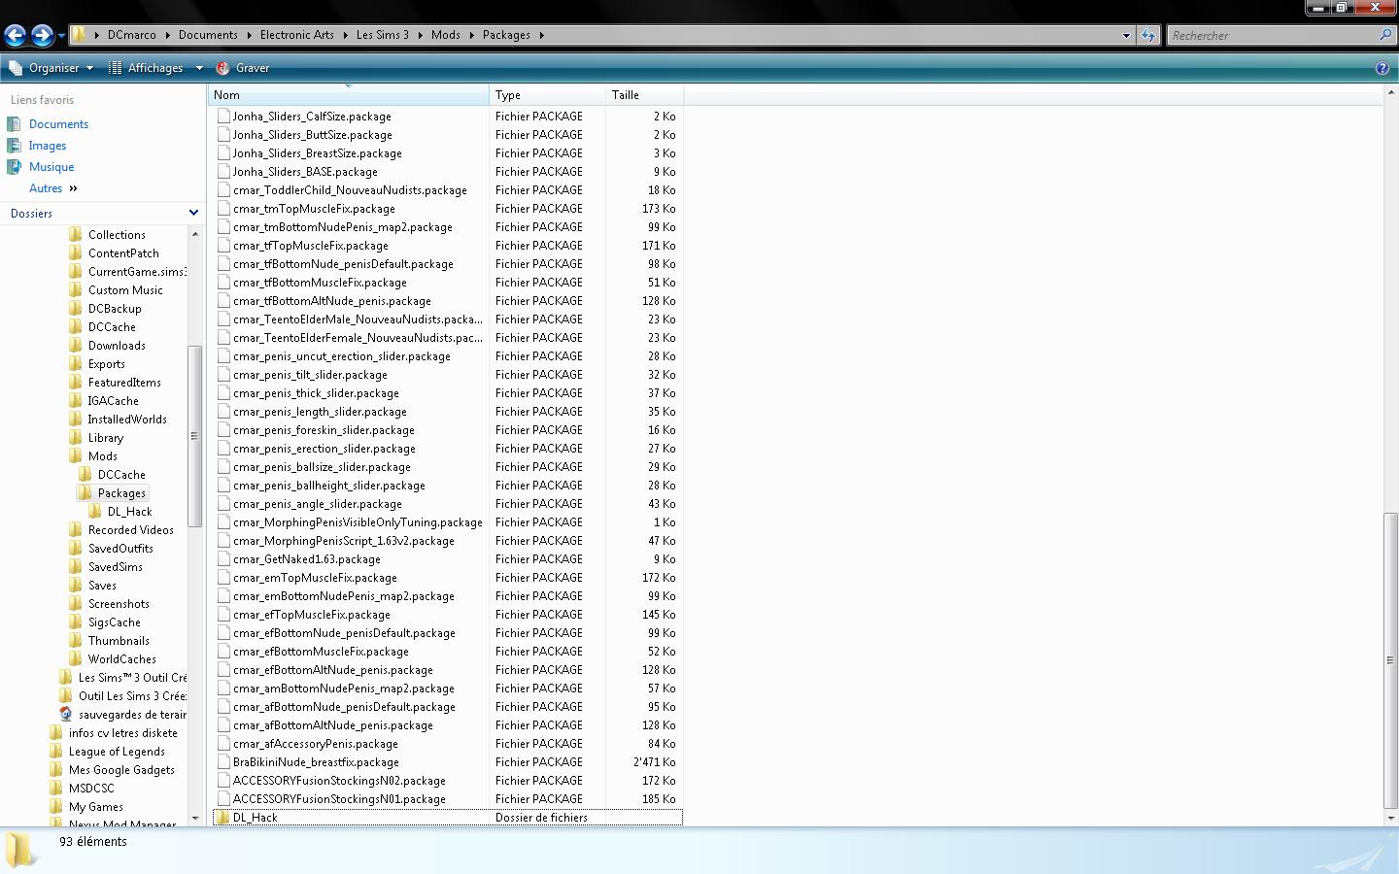Open Images favorite link
The width and height of the screenshot is (1399, 874).
[x=48, y=146]
